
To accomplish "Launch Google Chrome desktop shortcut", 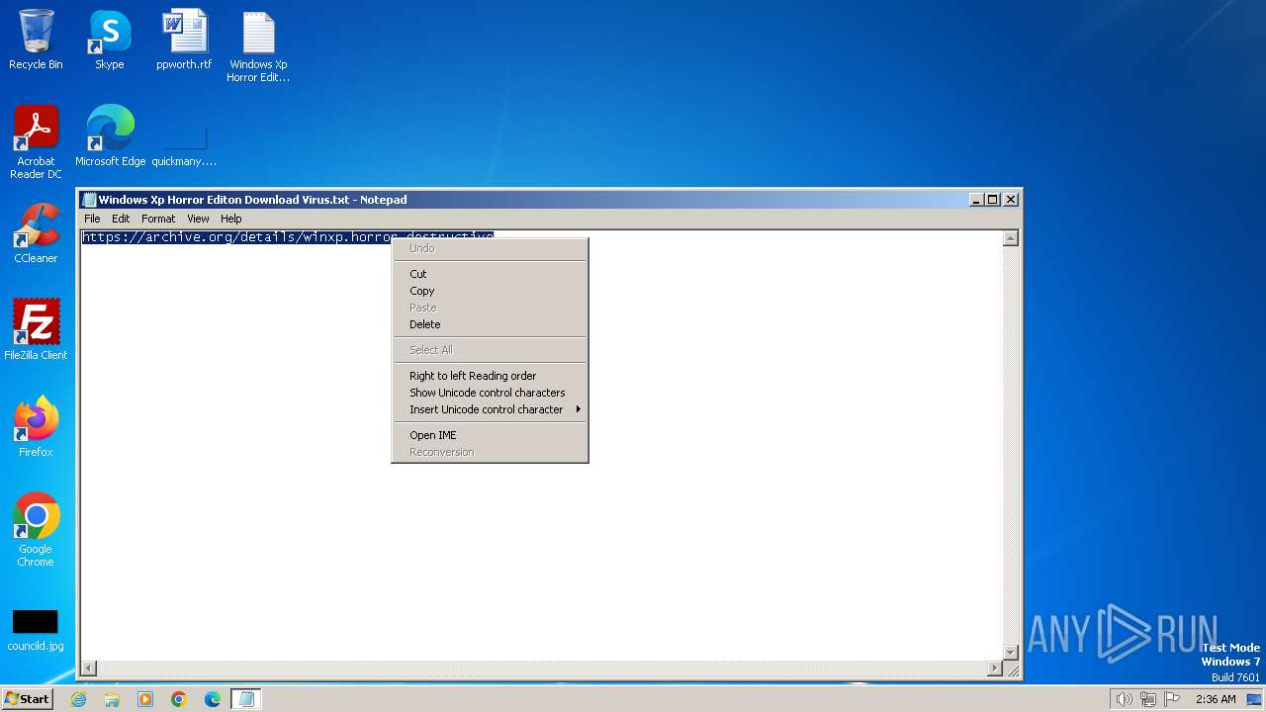I will [x=36, y=530].
